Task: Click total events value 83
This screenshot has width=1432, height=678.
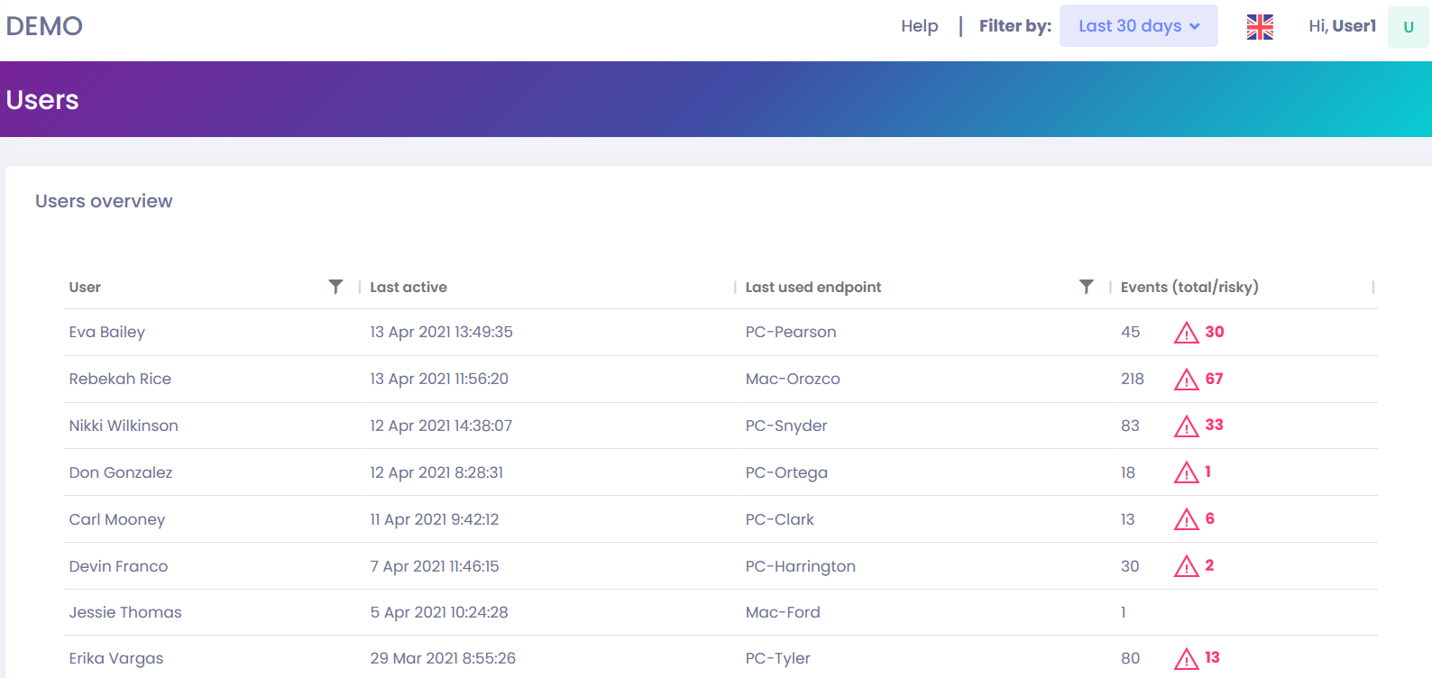Action: (x=1131, y=426)
